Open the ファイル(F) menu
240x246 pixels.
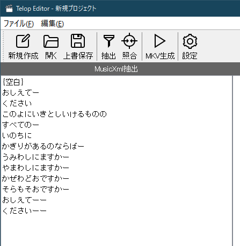19,24
